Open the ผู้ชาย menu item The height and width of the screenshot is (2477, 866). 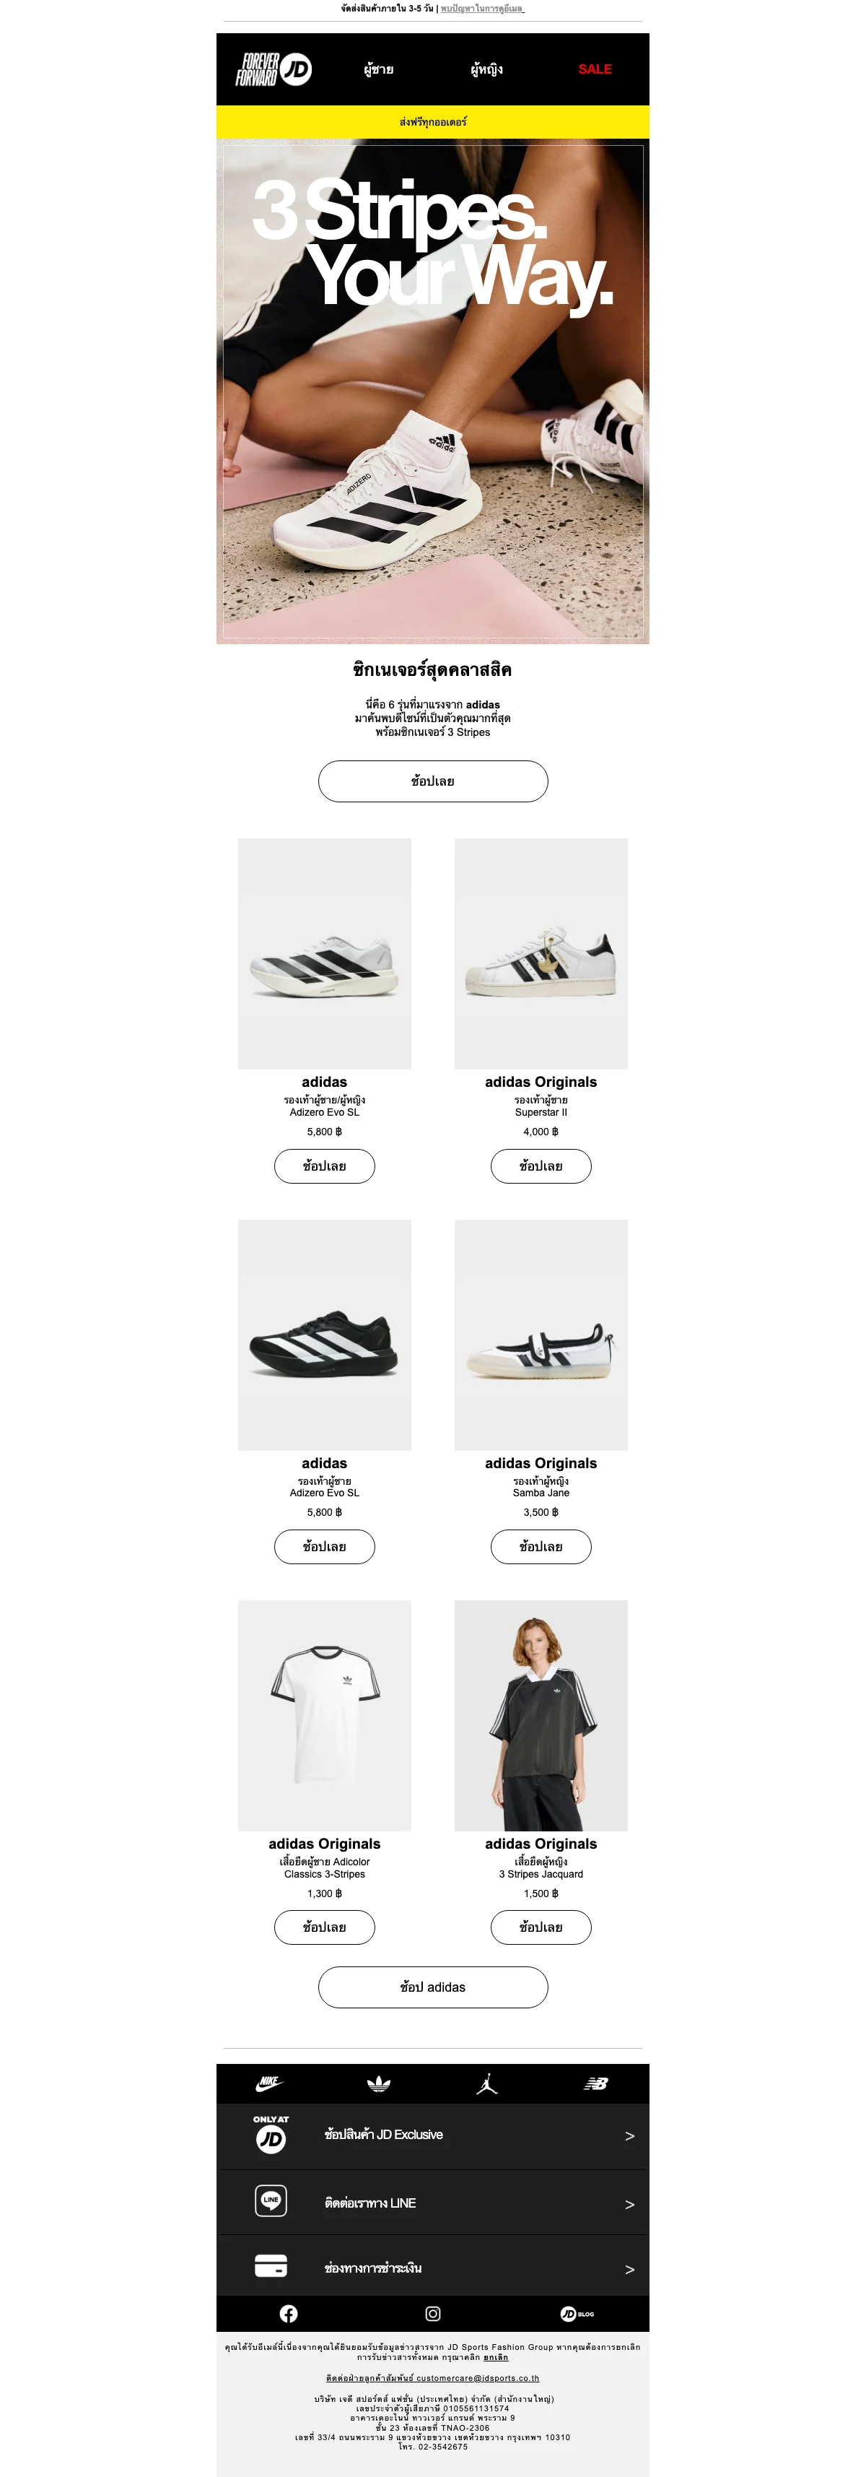379,69
